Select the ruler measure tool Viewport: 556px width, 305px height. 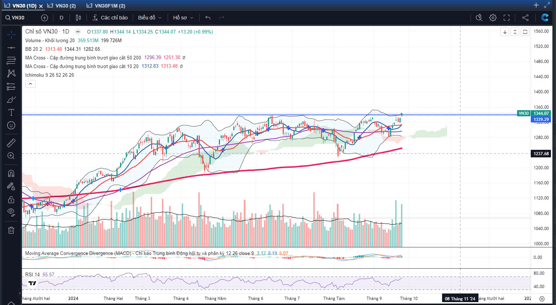click(x=11, y=143)
